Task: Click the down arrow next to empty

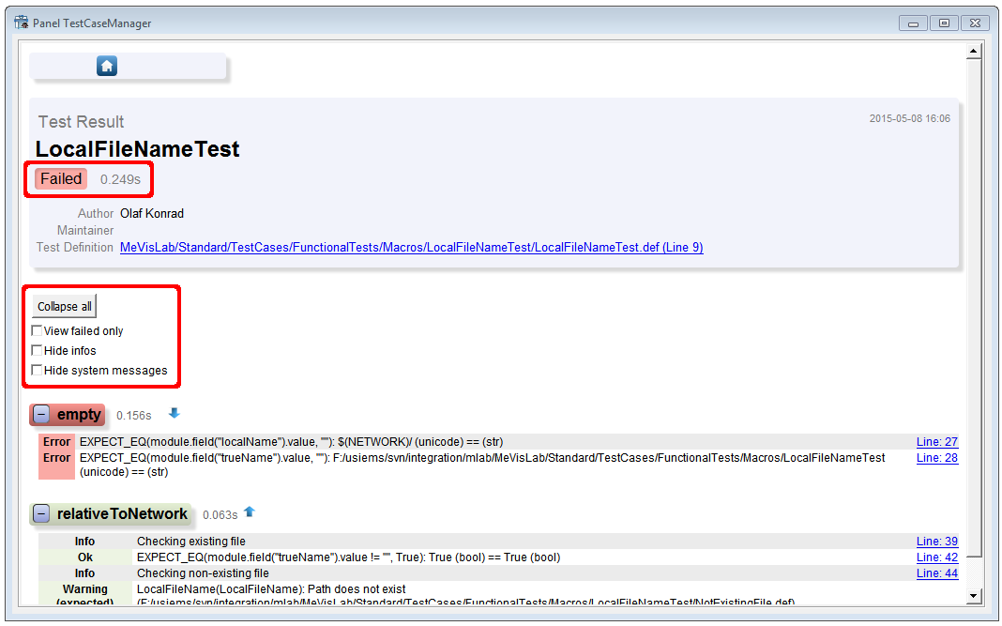Action: pyautogui.click(x=174, y=413)
